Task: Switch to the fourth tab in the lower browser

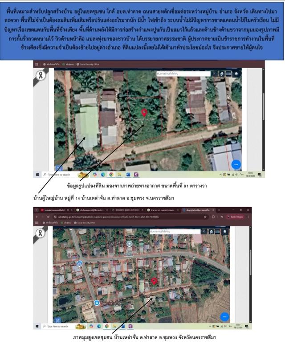Action: coord(163,210)
